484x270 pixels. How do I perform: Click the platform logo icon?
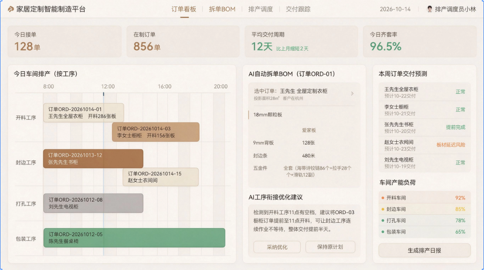point(11,9)
